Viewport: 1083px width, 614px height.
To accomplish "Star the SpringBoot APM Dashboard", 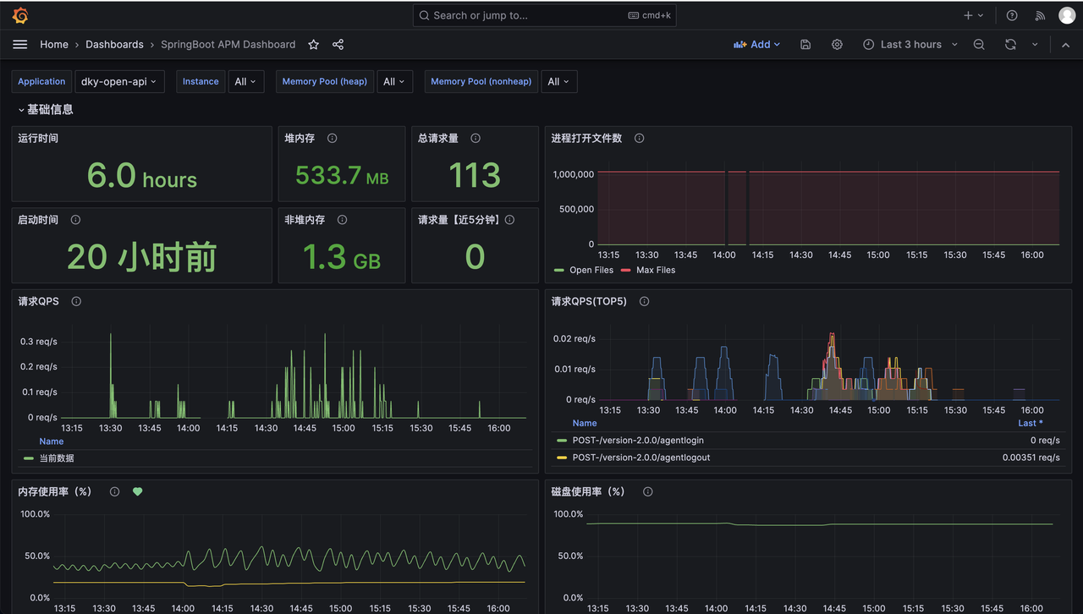I will [x=314, y=45].
